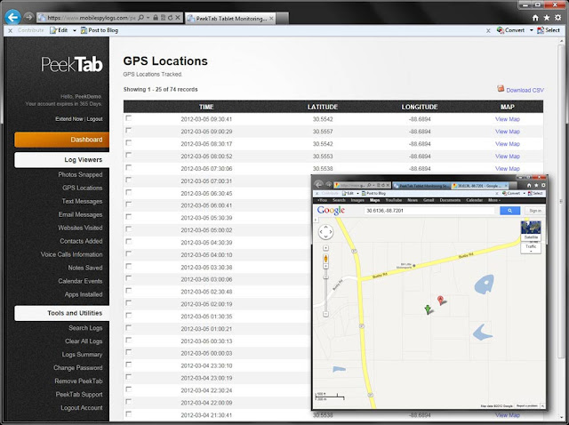This screenshot has height=425, width=569.
Task: Click the Google Maps coordinates search field
Action: pos(429,211)
